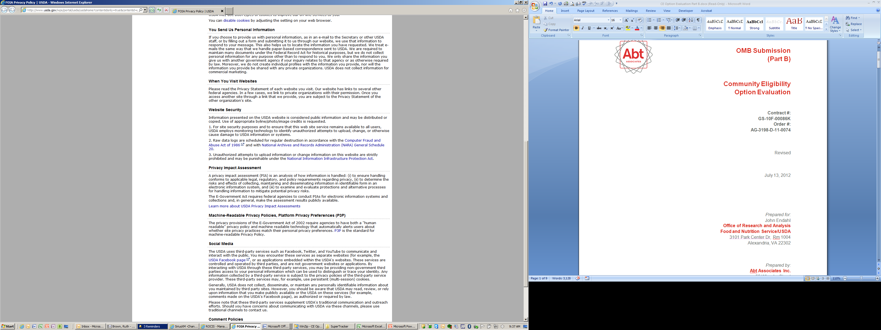Click the red font color swatch
881x330 pixels.
click(637, 28)
